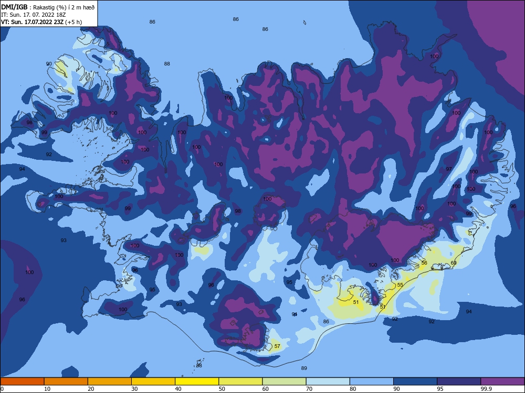Viewport: 525px width, 393px height.
Task: Click the value 55 in the yellow area
Action: coord(400,285)
